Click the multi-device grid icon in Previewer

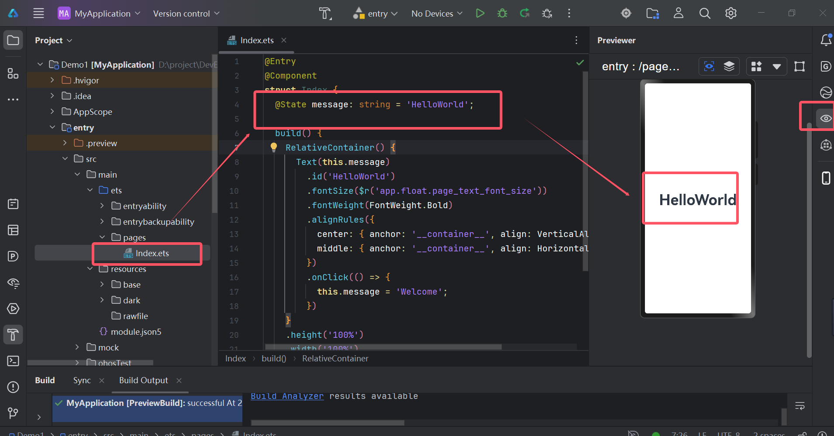756,66
